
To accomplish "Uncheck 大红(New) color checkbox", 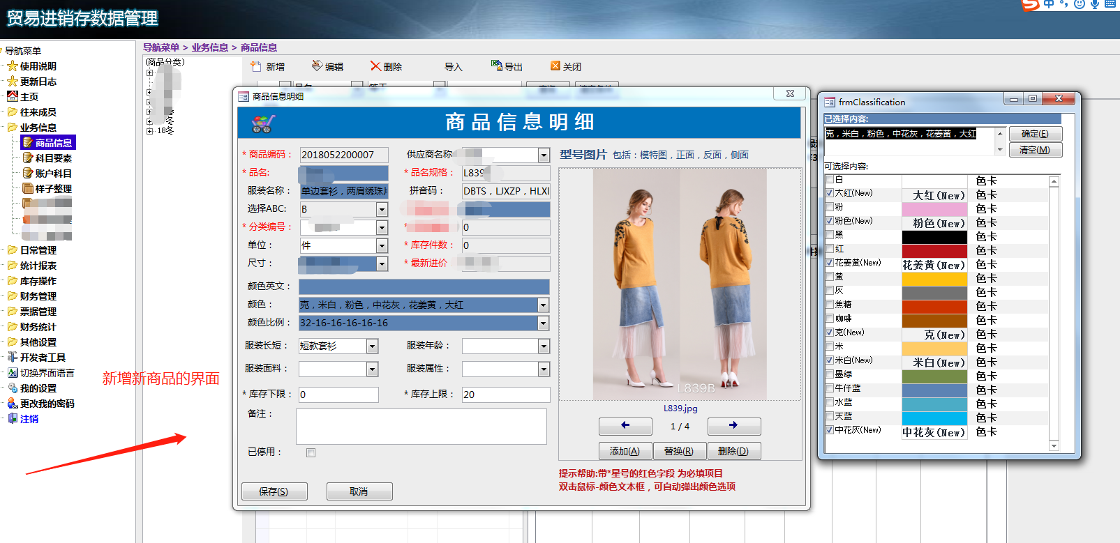I will coord(830,193).
